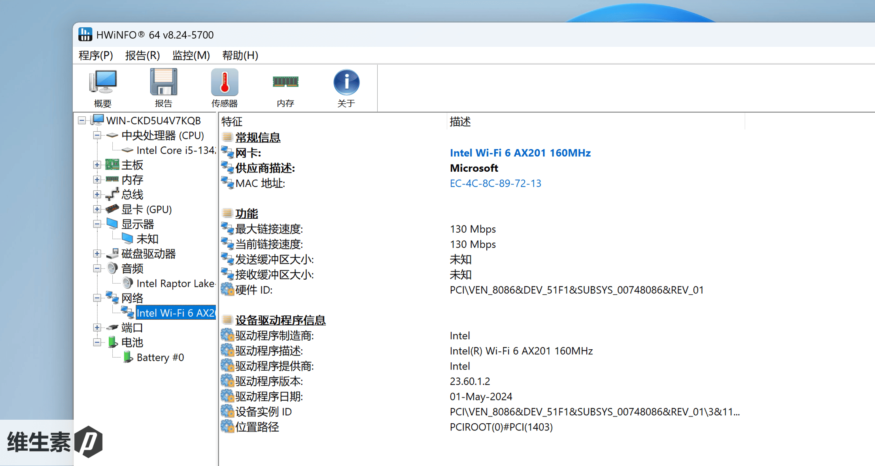Click the Intel Wi-Fi 6 AX201 160MHz link
Viewport: 875px width, 466px height.
coord(520,153)
